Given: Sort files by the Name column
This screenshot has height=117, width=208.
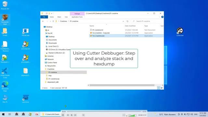Looking at the screenshot, I should (x=92, y=26).
